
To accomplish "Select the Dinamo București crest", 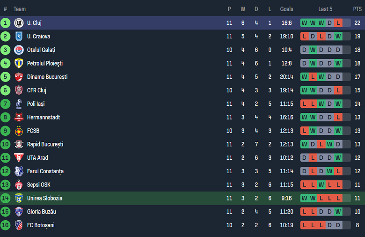I will (19, 77).
